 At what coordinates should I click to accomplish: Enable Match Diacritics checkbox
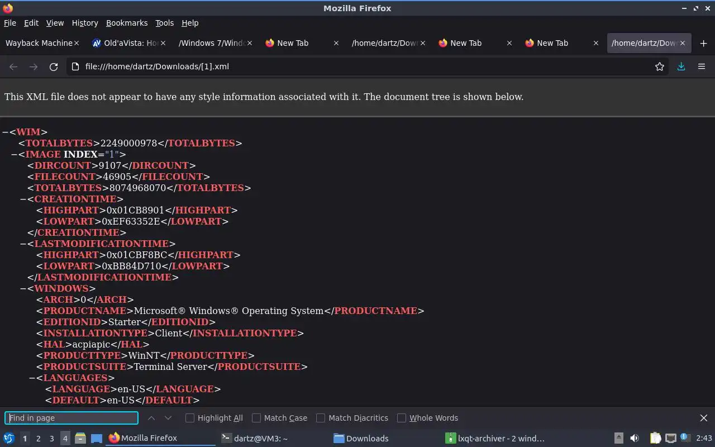(x=321, y=418)
